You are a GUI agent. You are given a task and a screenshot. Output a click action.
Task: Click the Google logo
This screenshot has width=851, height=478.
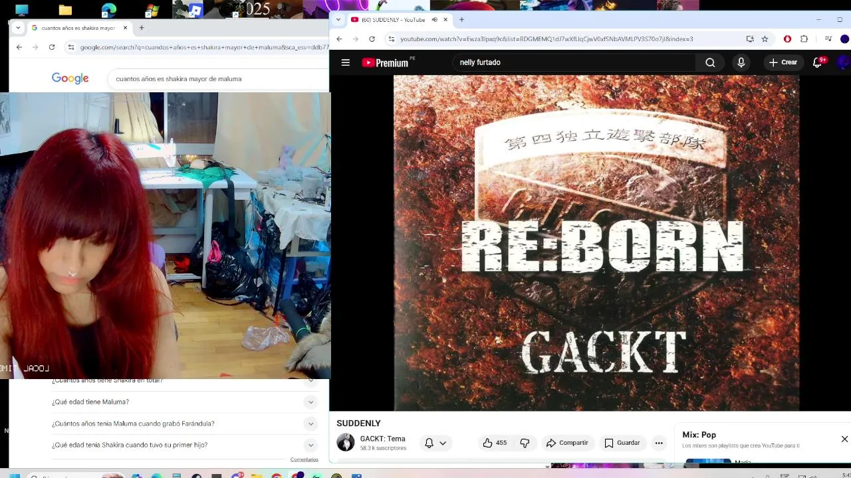pyautogui.click(x=70, y=78)
